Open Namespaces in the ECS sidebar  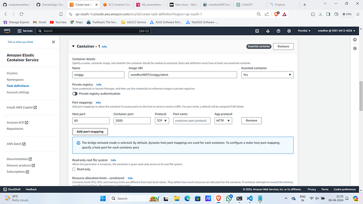[15, 80]
